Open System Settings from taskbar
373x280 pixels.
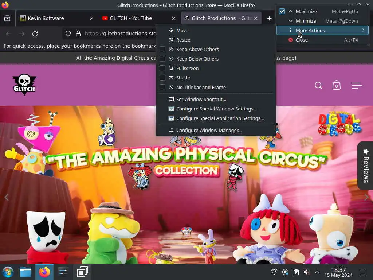(x=63, y=272)
